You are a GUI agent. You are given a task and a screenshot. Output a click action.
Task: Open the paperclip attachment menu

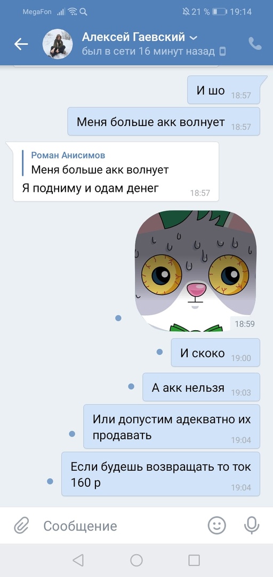click(21, 525)
